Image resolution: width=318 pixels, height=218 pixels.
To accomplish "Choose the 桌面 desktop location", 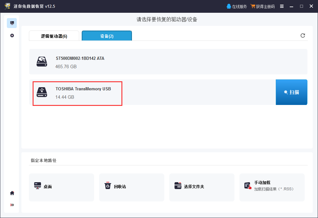I will 61,187.
